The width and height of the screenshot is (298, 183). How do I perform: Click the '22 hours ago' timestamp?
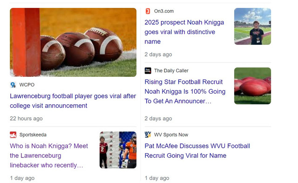point(26,119)
